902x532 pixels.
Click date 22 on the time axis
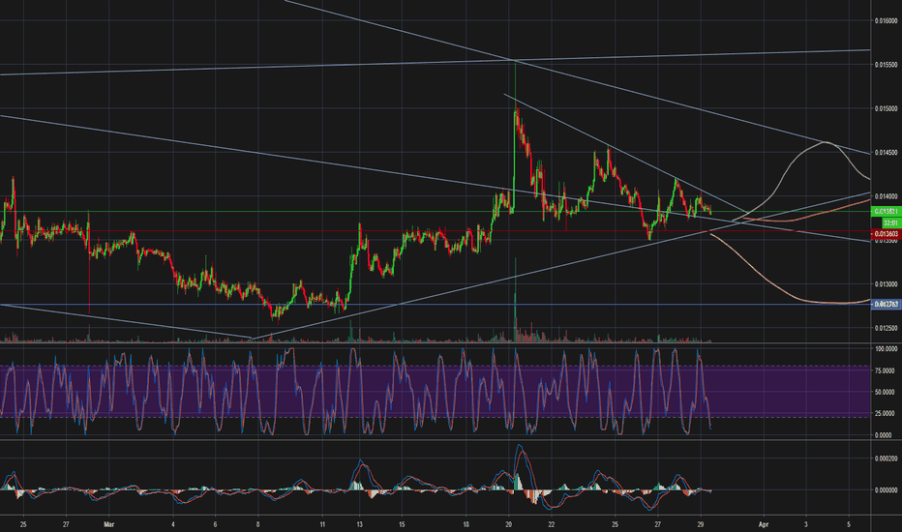coord(551,524)
